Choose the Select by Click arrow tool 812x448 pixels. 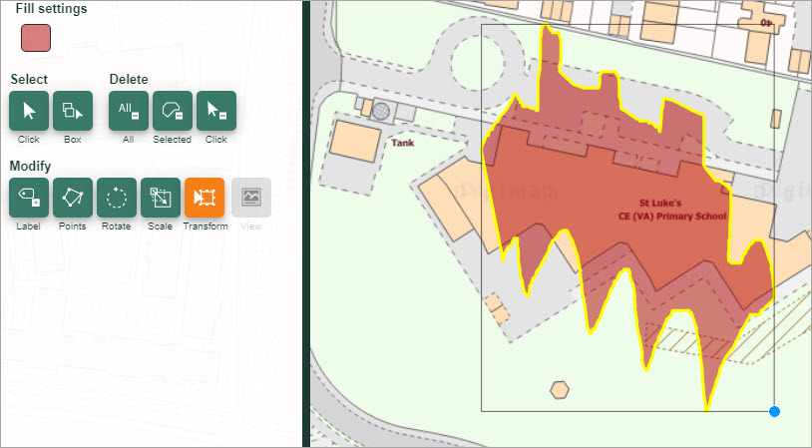click(x=29, y=111)
